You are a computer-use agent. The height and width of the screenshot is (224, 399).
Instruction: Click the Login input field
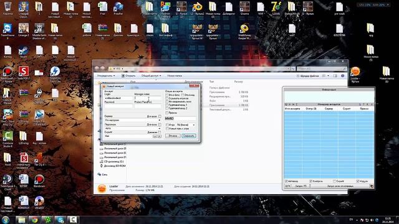pyautogui.click(x=118, y=98)
